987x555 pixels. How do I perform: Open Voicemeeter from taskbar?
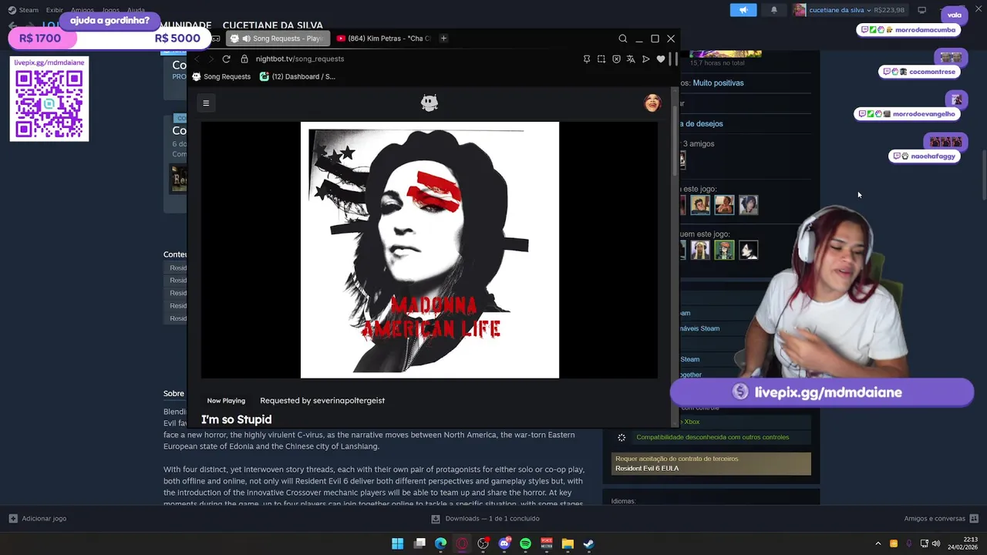tap(547, 543)
